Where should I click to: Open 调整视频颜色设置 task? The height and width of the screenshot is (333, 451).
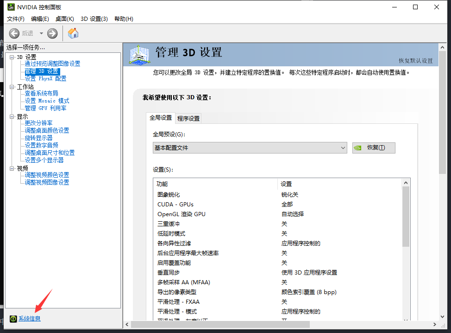pos(47,175)
